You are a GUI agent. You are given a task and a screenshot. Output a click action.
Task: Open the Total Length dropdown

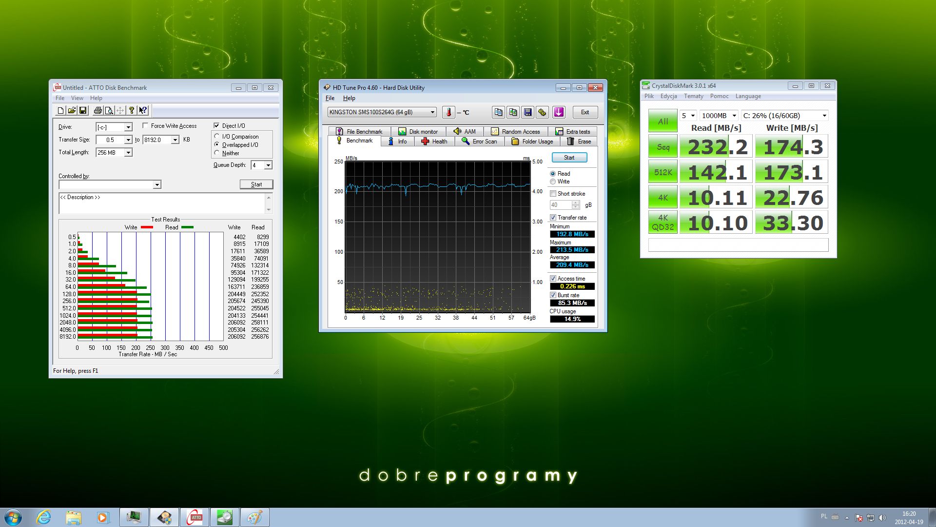(x=128, y=153)
